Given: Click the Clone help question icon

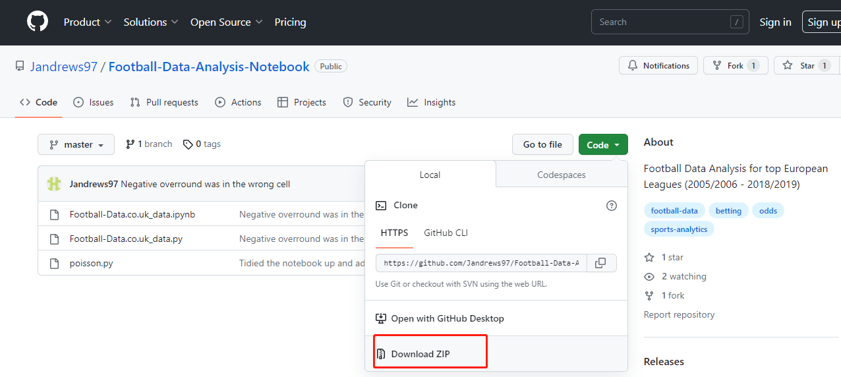Looking at the screenshot, I should [612, 206].
